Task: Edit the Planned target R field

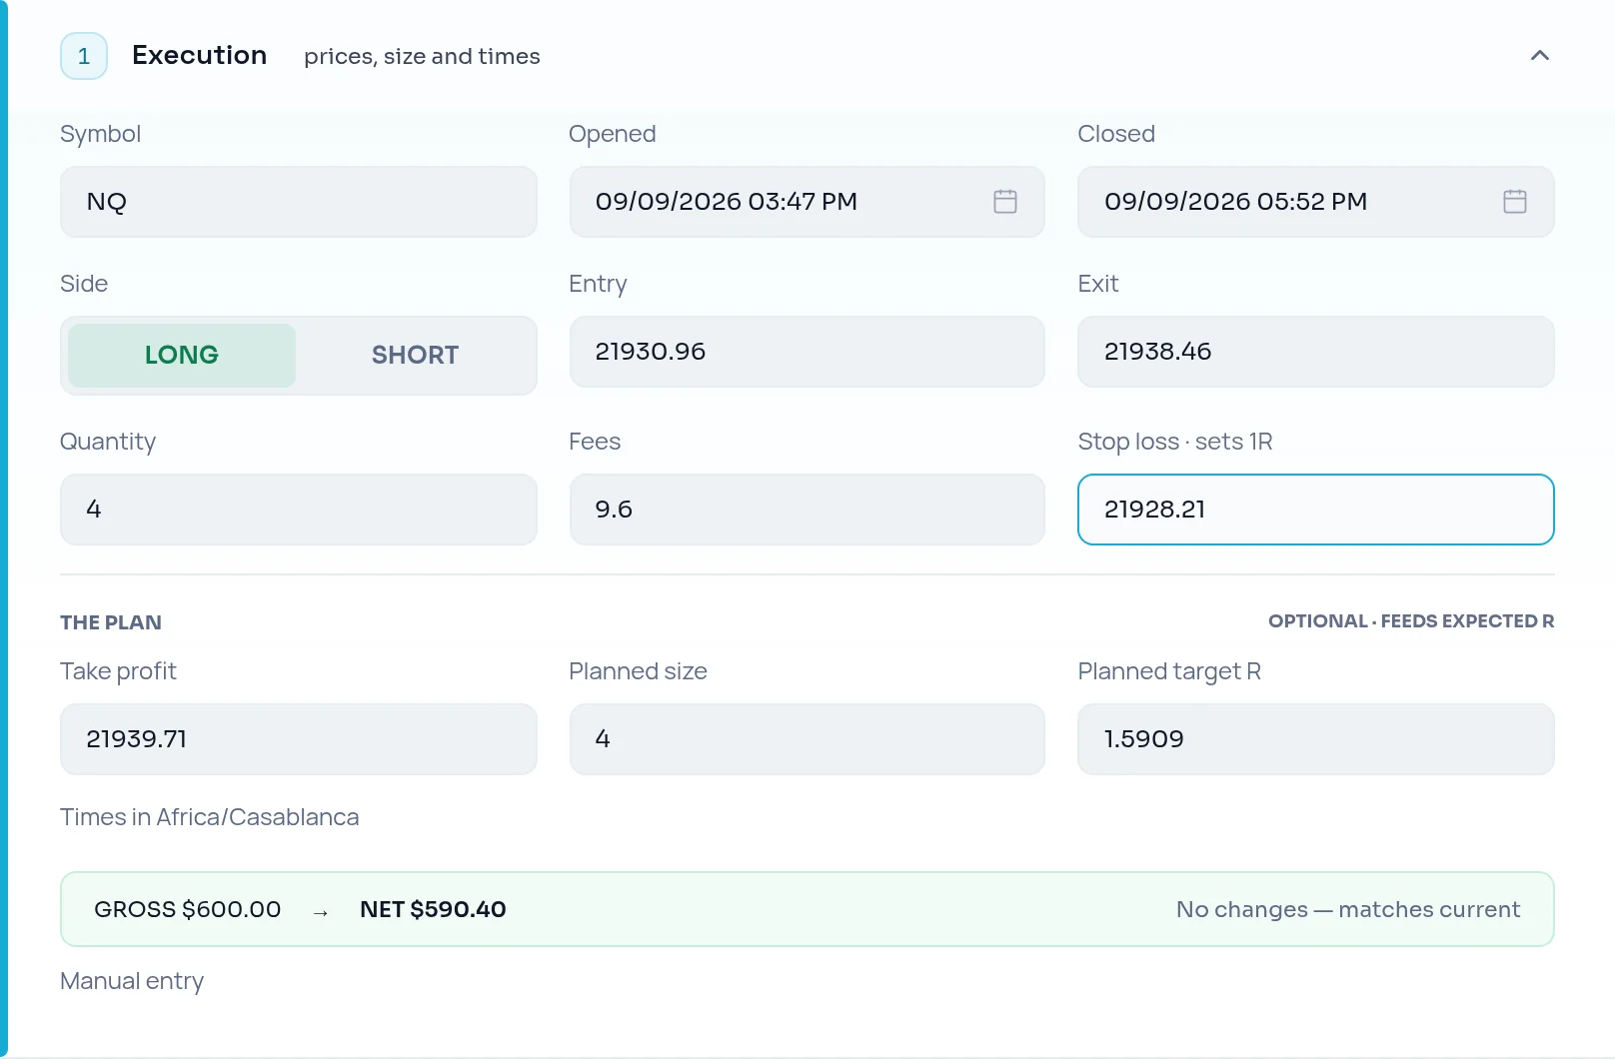Action: 1316,739
